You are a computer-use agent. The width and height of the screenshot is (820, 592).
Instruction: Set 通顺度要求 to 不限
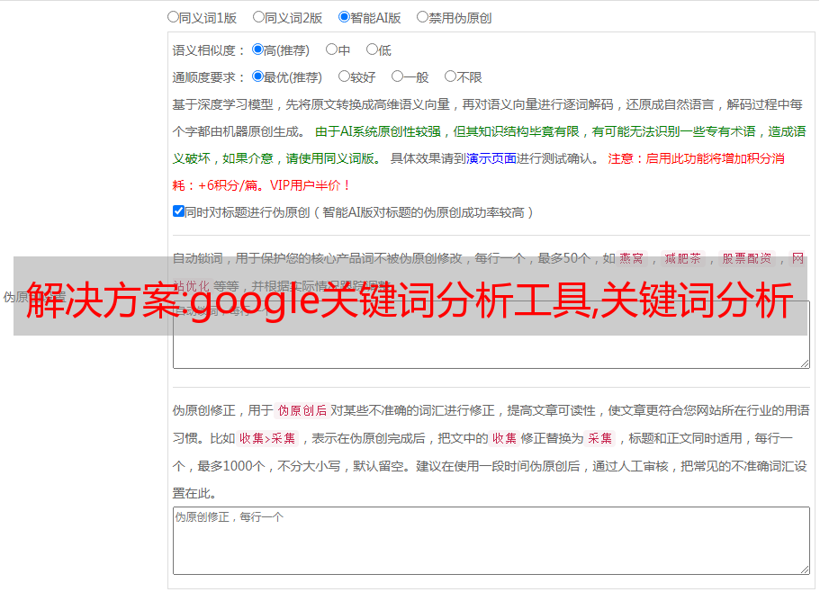tap(450, 76)
